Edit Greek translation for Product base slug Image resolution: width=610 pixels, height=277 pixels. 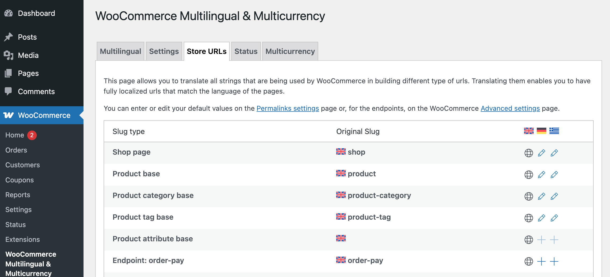coord(554,174)
